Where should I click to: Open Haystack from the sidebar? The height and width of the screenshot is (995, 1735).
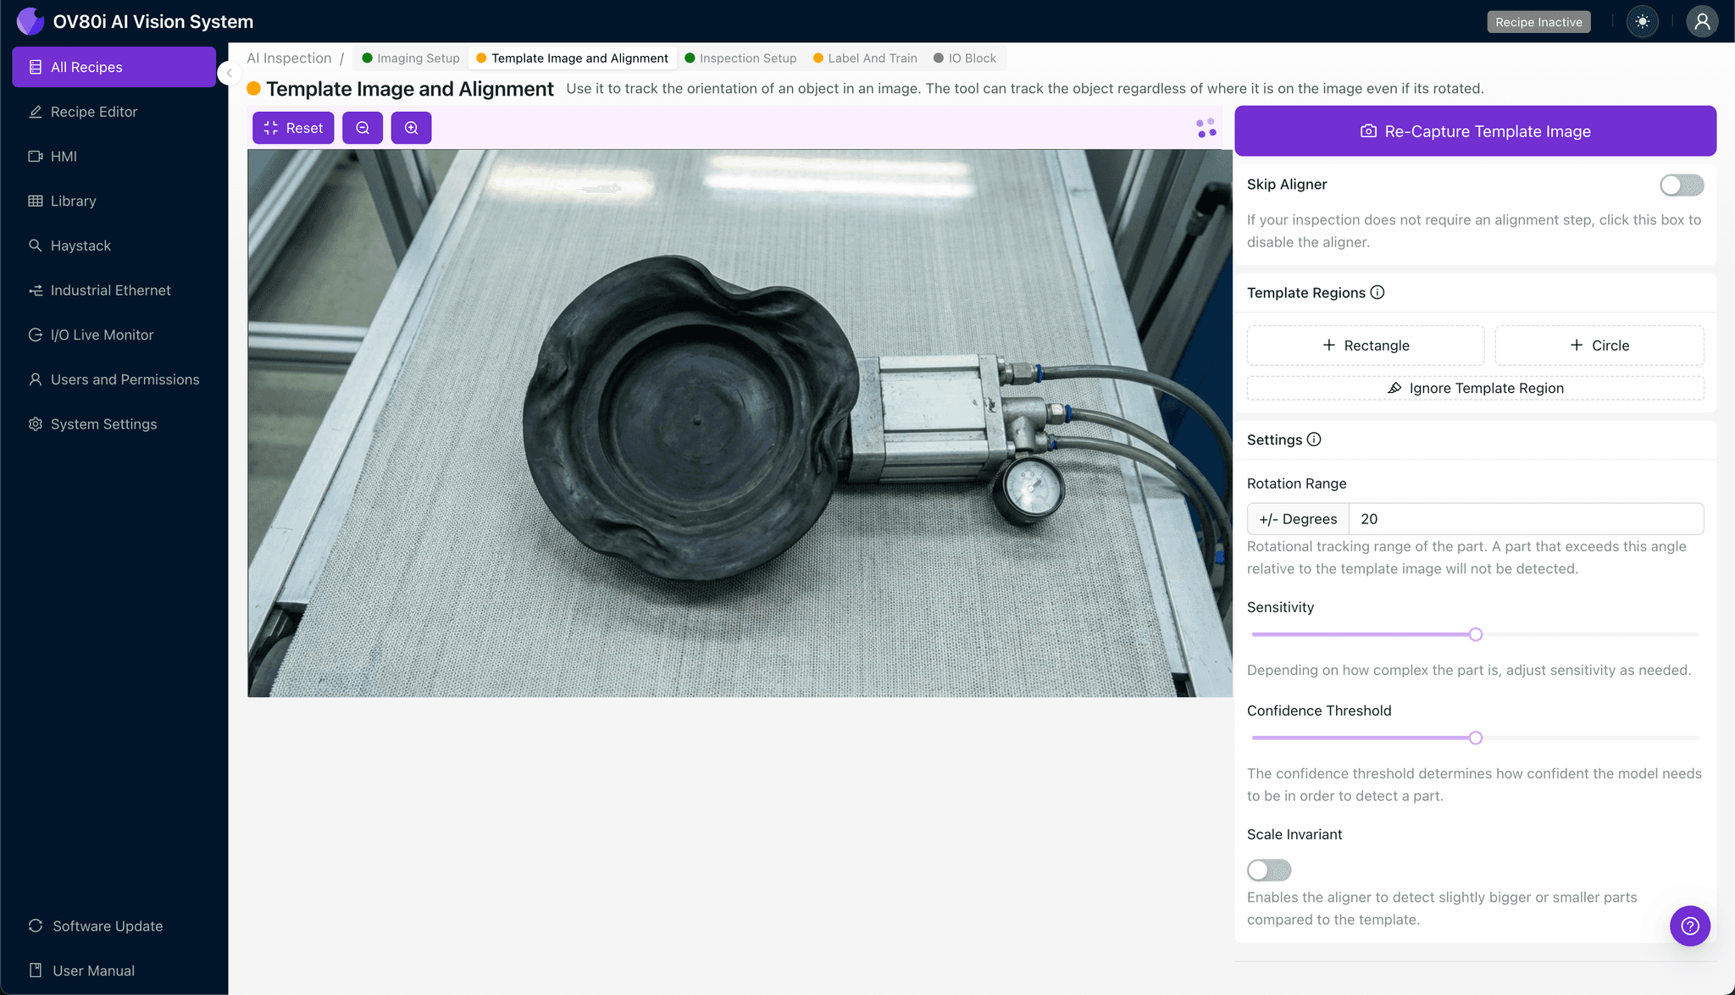[80, 246]
